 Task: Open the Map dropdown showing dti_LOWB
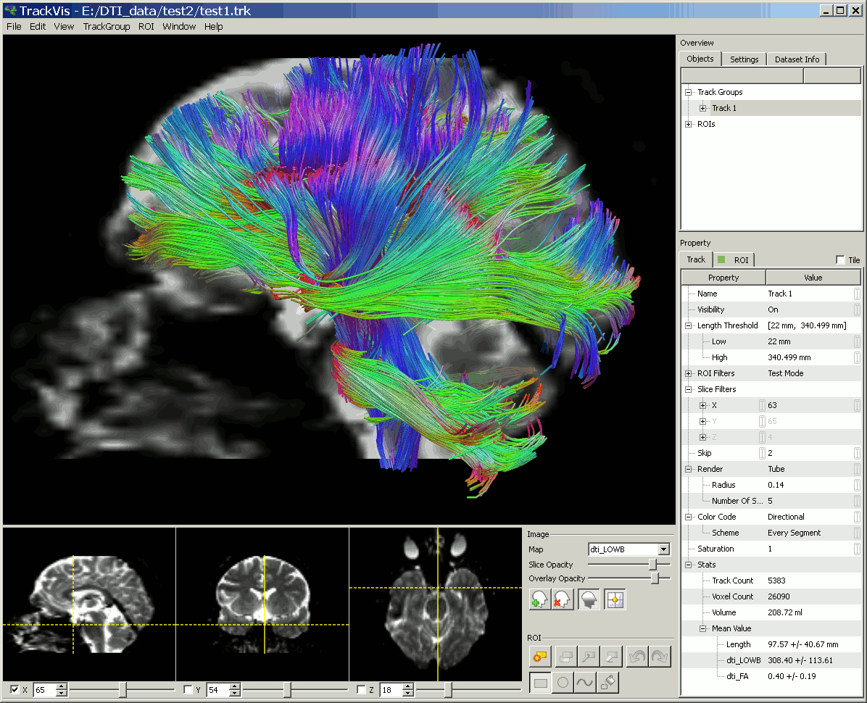coord(629,549)
